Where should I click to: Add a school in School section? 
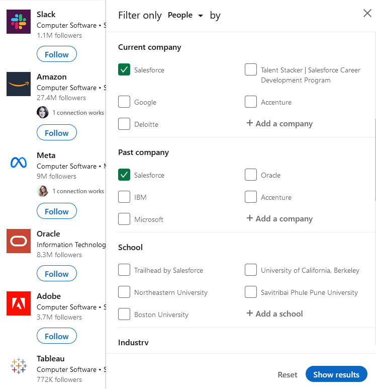[x=274, y=314]
